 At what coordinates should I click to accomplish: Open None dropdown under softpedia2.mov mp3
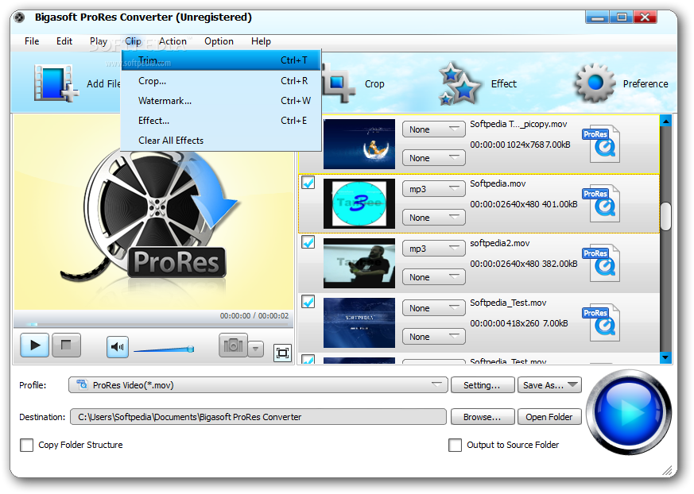[x=434, y=277]
